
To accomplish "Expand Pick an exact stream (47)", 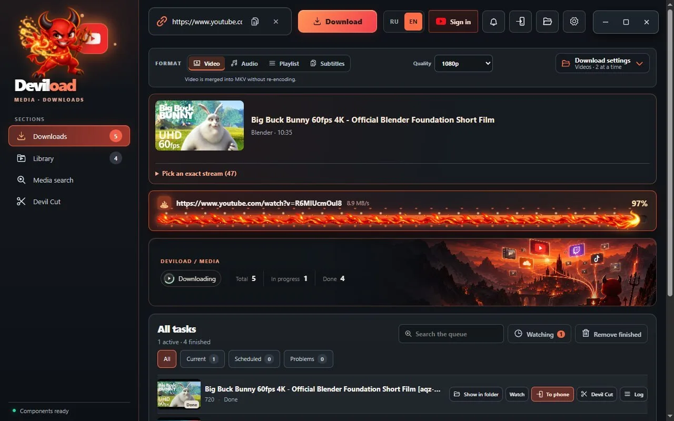I will [196, 173].
